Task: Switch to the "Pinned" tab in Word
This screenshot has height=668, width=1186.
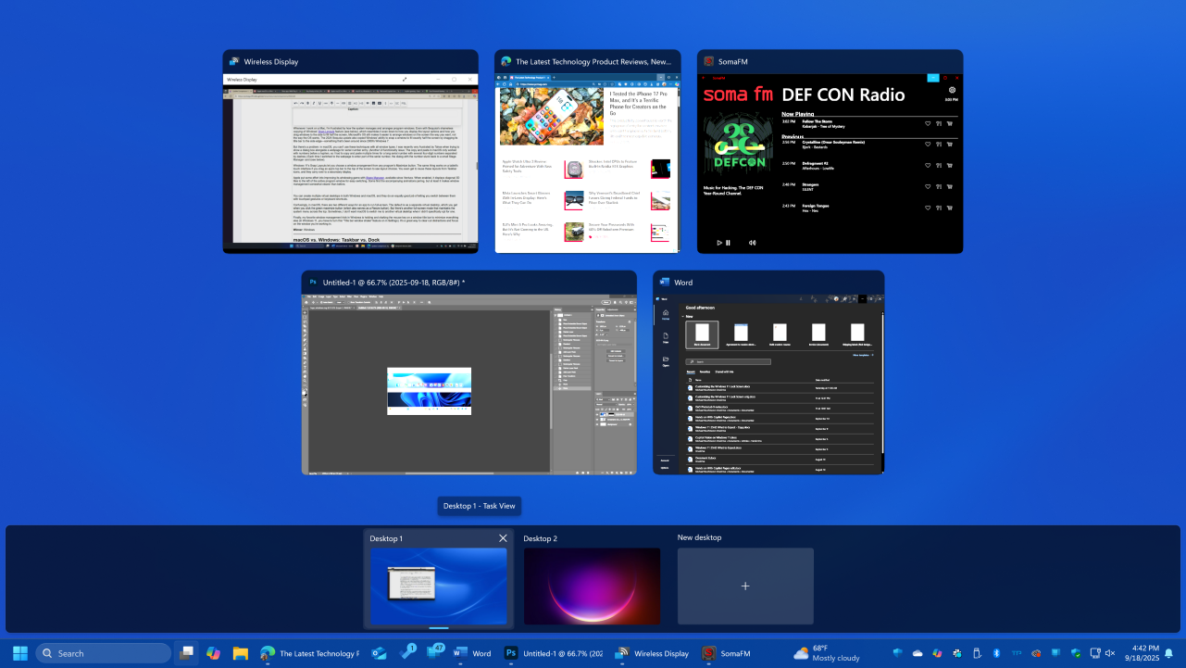Action: (705, 372)
